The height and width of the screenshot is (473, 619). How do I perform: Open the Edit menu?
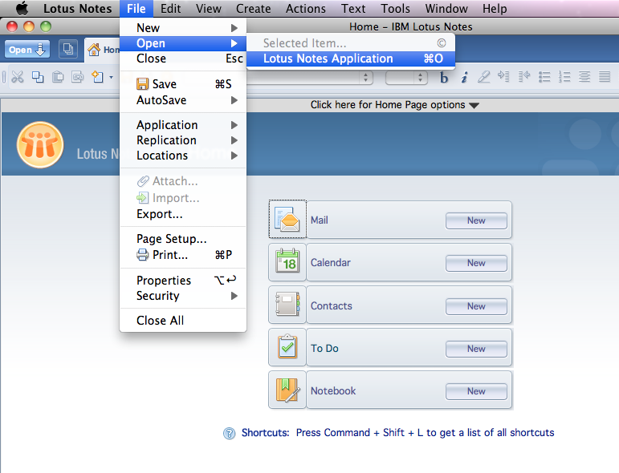click(x=170, y=8)
